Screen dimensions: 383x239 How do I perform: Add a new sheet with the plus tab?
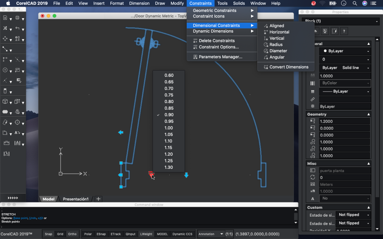[98, 199]
